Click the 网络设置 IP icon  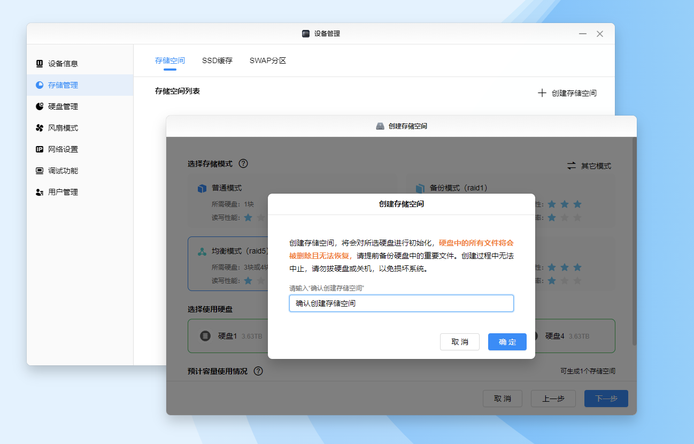pyautogui.click(x=40, y=149)
